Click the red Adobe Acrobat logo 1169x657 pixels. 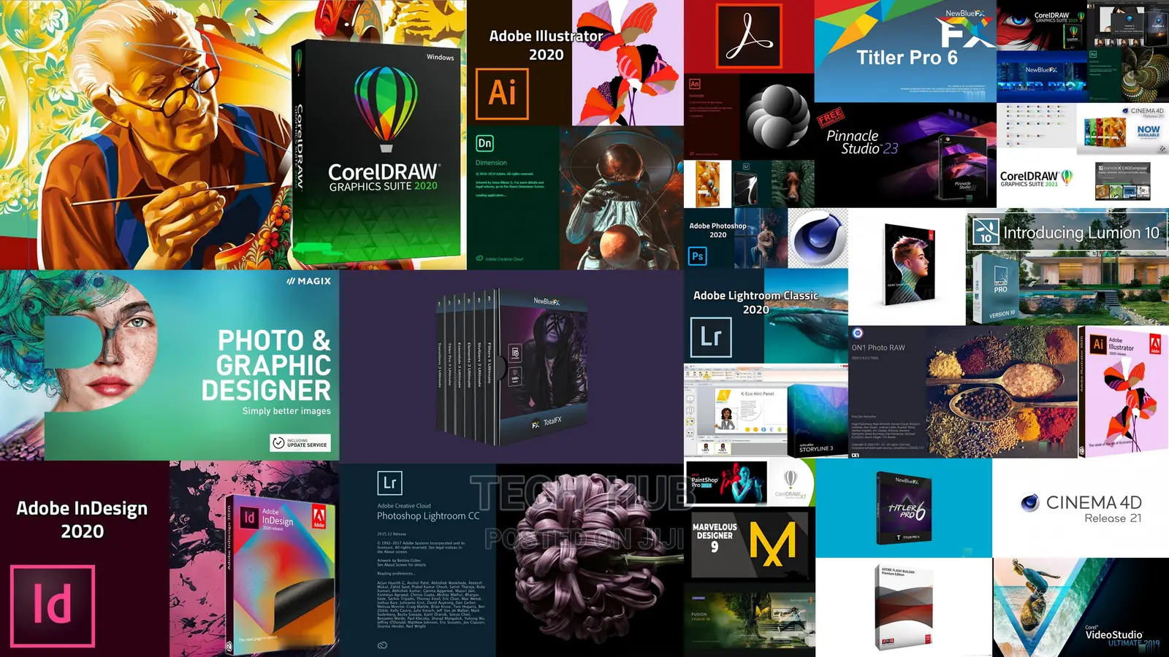(749, 36)
